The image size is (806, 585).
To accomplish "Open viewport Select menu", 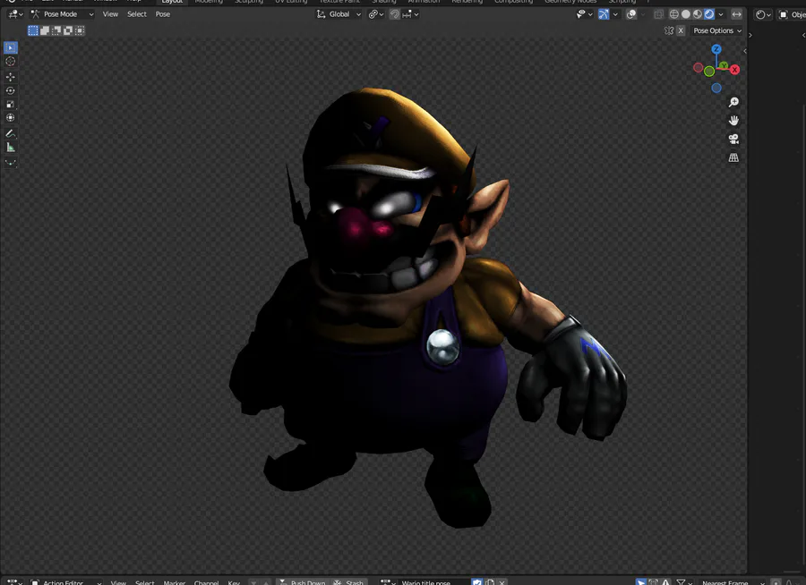I will (137, 14).
